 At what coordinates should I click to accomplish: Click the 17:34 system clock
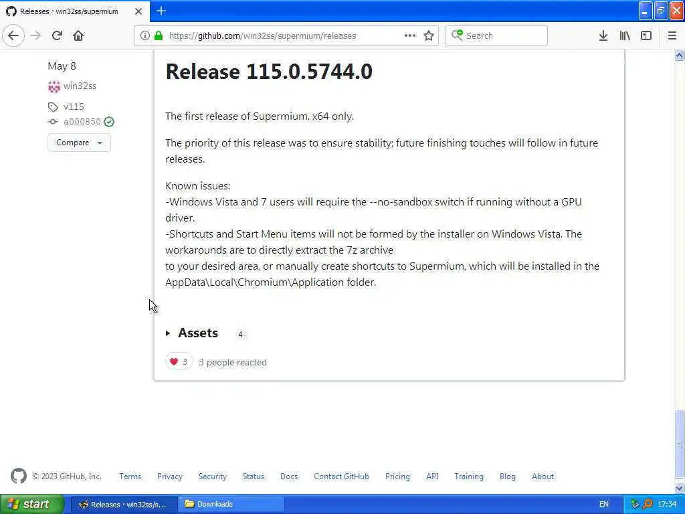coord(667,504)
